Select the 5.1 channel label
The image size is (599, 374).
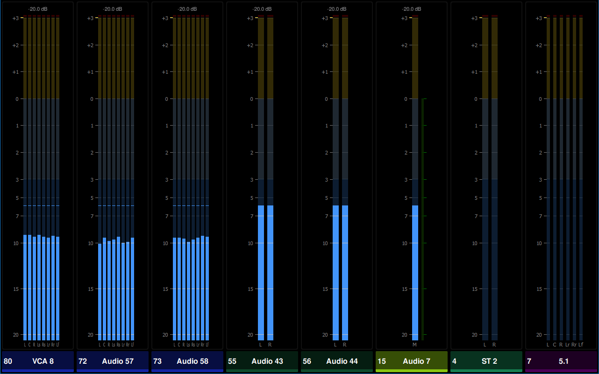(564, 361)
